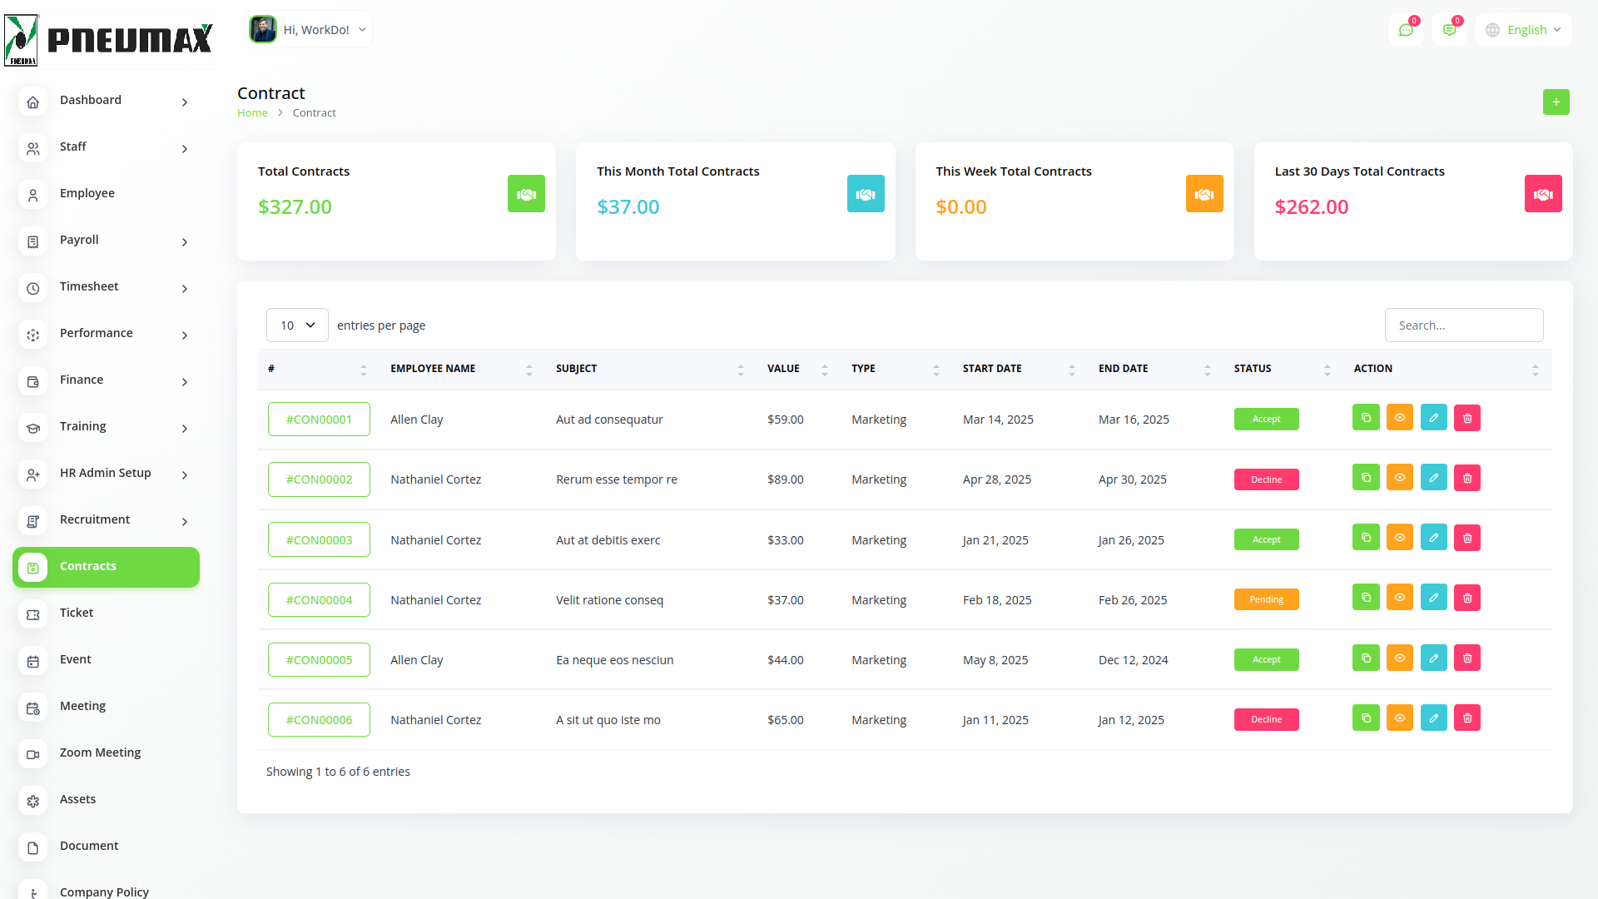This screenshot has height=899, width=1598.
Task: Copy contract #CON00006 using green icon
Action: 1366,718
